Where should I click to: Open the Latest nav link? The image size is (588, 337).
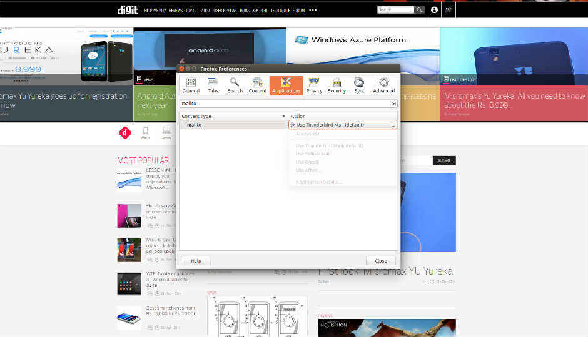click(205, 11)
